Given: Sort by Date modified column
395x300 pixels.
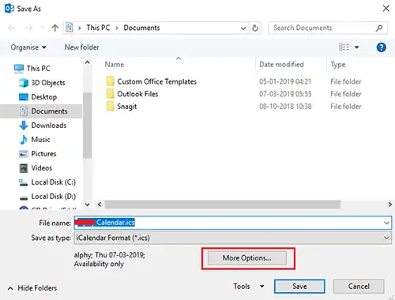Looking at the screenshot, I should (x=281, y=65).
